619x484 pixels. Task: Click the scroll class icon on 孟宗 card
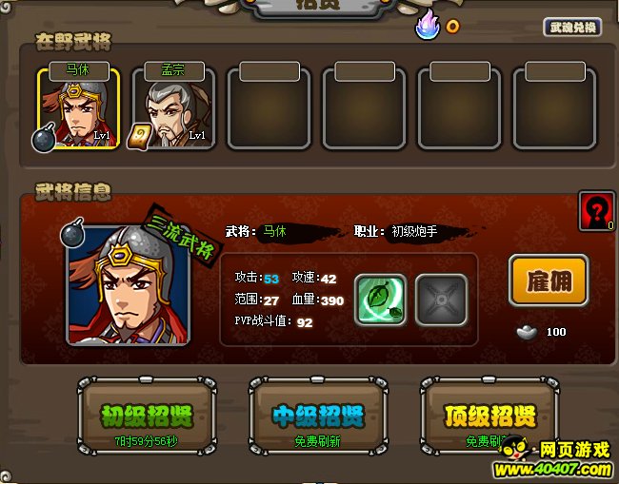(139, 136)
